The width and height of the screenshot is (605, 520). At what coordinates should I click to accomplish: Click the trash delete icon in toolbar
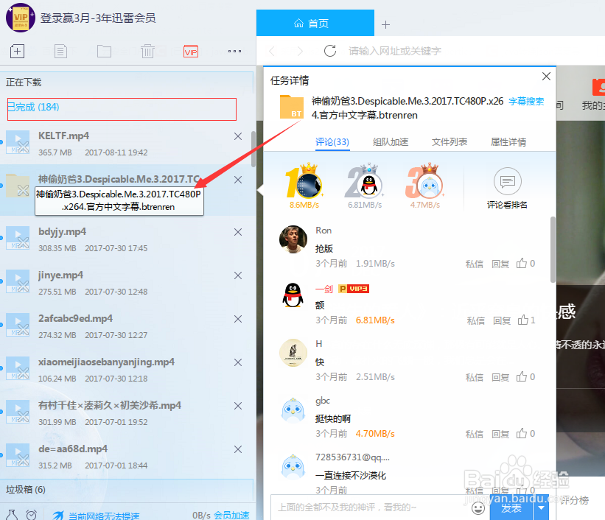tap(147, 51)
